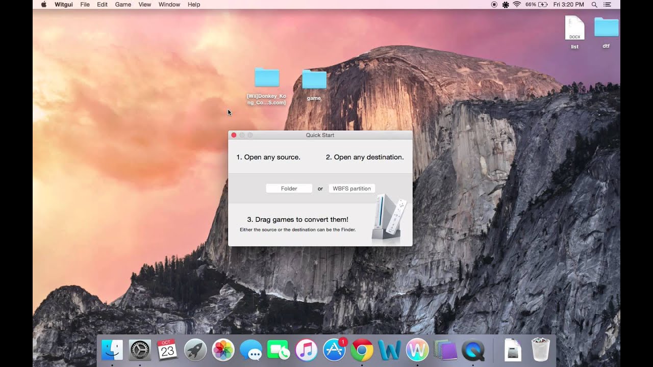The image size is (653, 367).
Task: Open the Apple menu
Action: click(43, 5)
